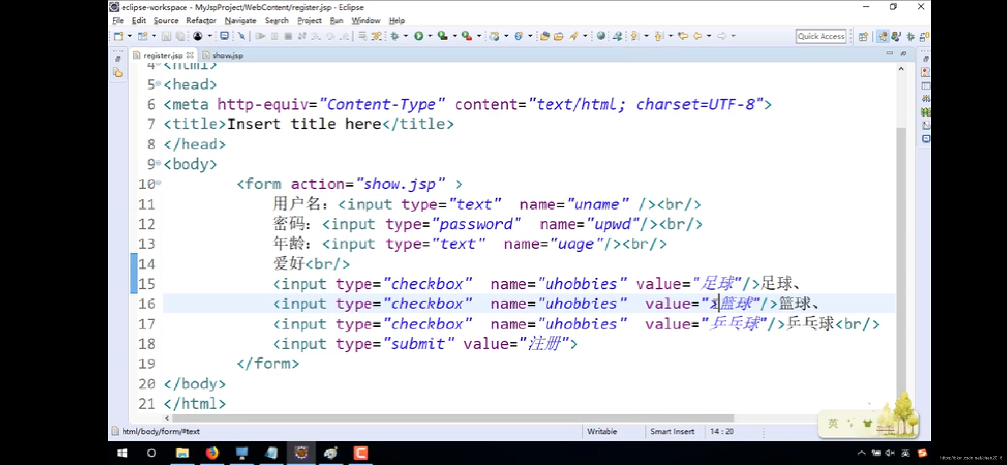The height and width of the screenshot is (465, 1007).
Task: Expand the Search dropdown arrow
Action: pyautogui.click(x=585, y=37)
